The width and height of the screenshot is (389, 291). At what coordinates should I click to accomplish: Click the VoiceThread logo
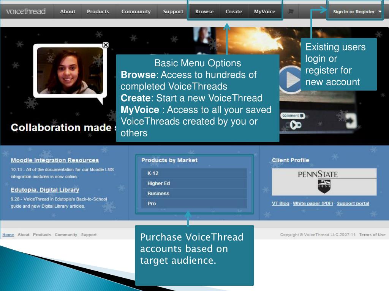[x=25, y=11]
